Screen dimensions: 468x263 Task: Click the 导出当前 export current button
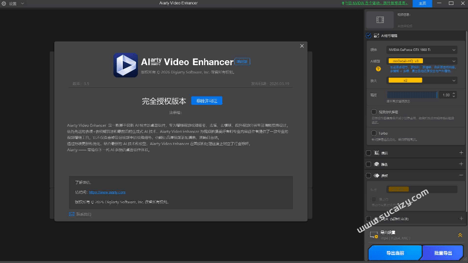pos(395,253)
